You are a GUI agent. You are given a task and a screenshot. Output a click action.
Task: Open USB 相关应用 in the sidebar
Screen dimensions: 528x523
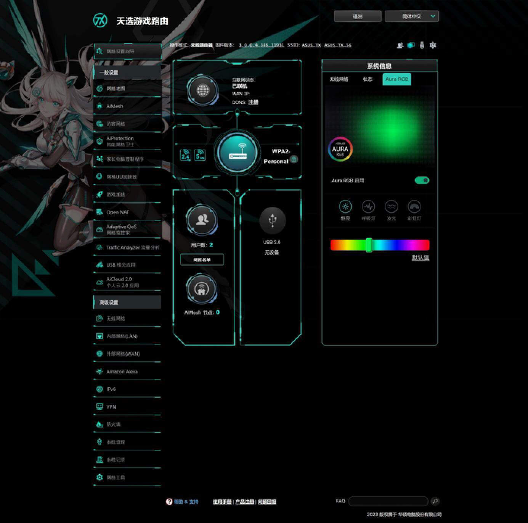(127, 265)
